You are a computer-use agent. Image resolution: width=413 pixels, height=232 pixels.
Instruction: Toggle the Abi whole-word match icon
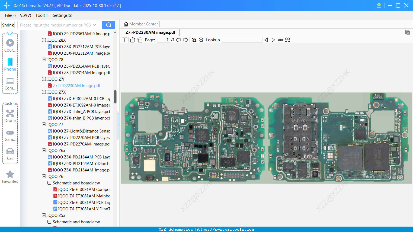coord(280,40)
